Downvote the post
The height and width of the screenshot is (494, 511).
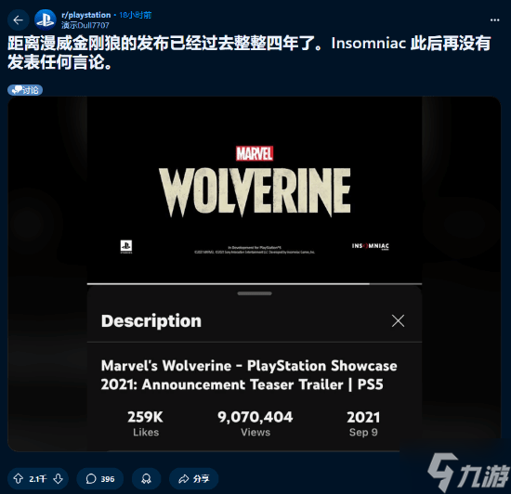tap(58, 479)
